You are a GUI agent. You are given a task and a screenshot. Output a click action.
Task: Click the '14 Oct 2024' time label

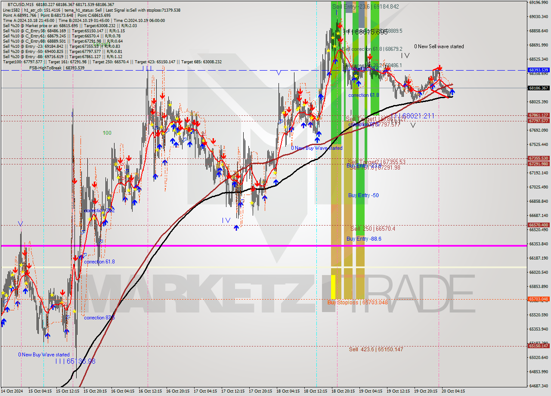(12, 391)
